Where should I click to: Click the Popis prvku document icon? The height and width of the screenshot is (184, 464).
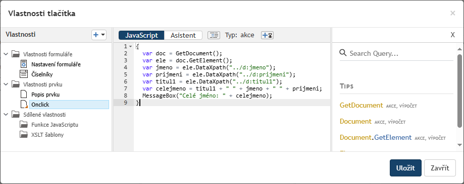(24, 95)
